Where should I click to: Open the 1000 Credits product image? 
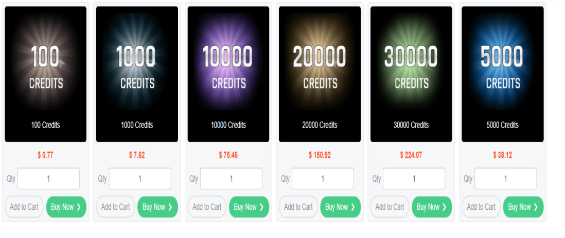click(x=137, y=74)
